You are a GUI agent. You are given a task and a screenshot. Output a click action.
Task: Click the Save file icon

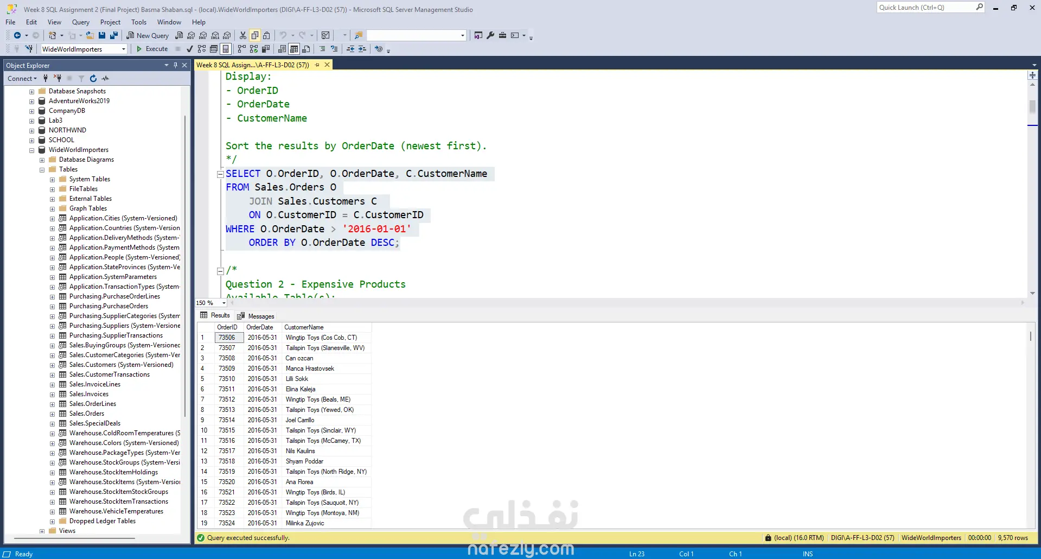102,35
